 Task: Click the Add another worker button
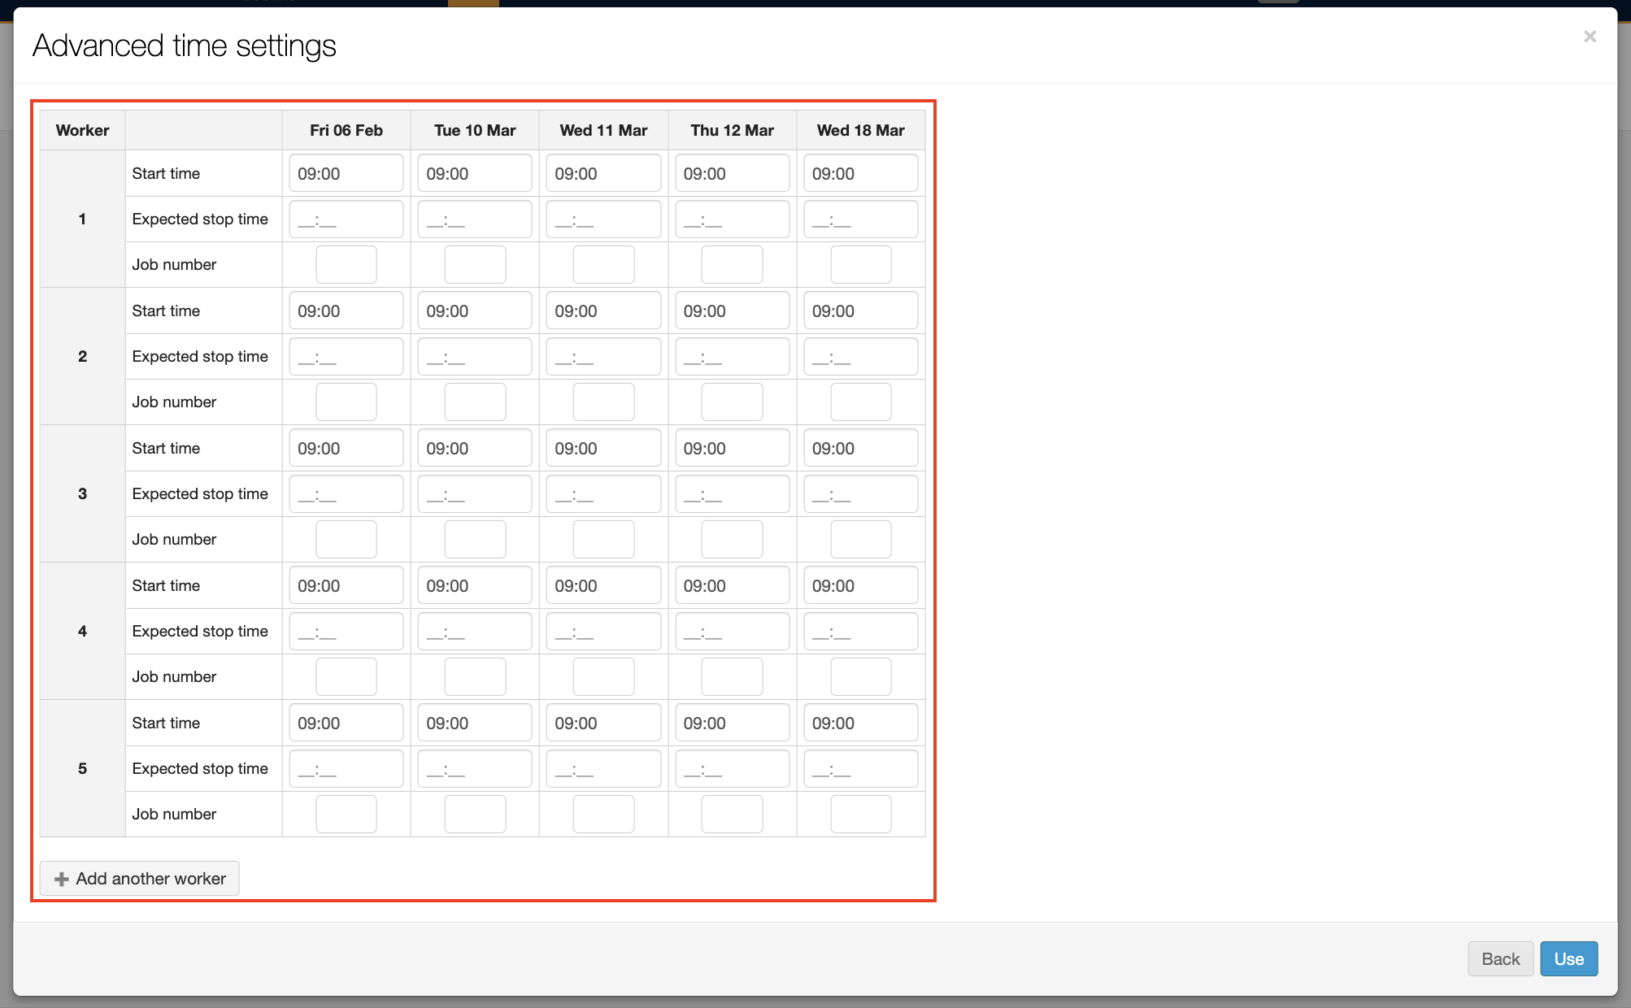[138, 878]
